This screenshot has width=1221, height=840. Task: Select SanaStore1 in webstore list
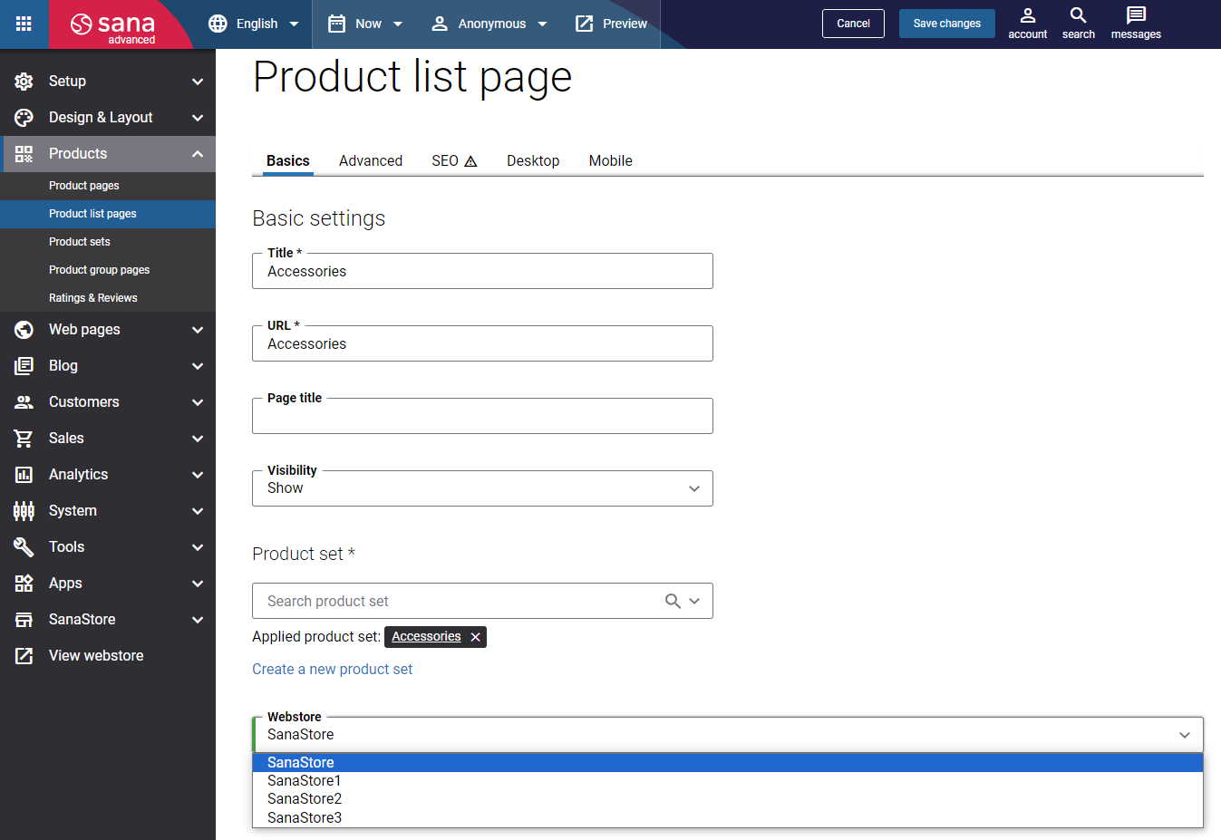tap(728, 780)
